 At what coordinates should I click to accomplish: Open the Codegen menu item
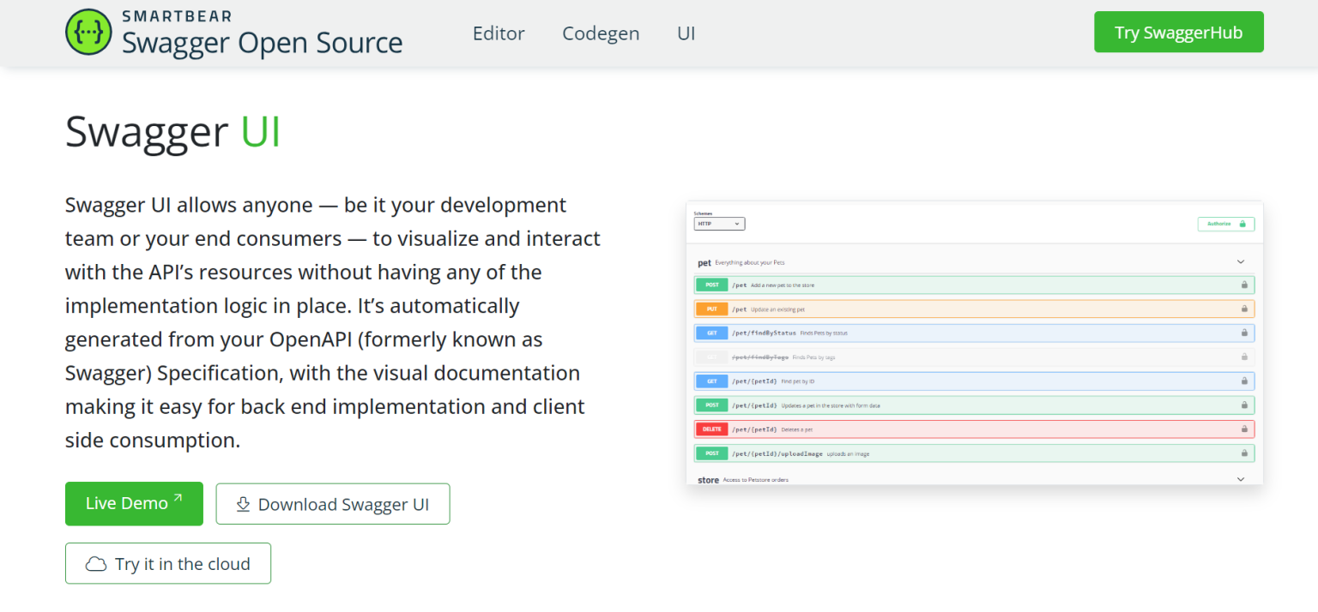point(601,33)
